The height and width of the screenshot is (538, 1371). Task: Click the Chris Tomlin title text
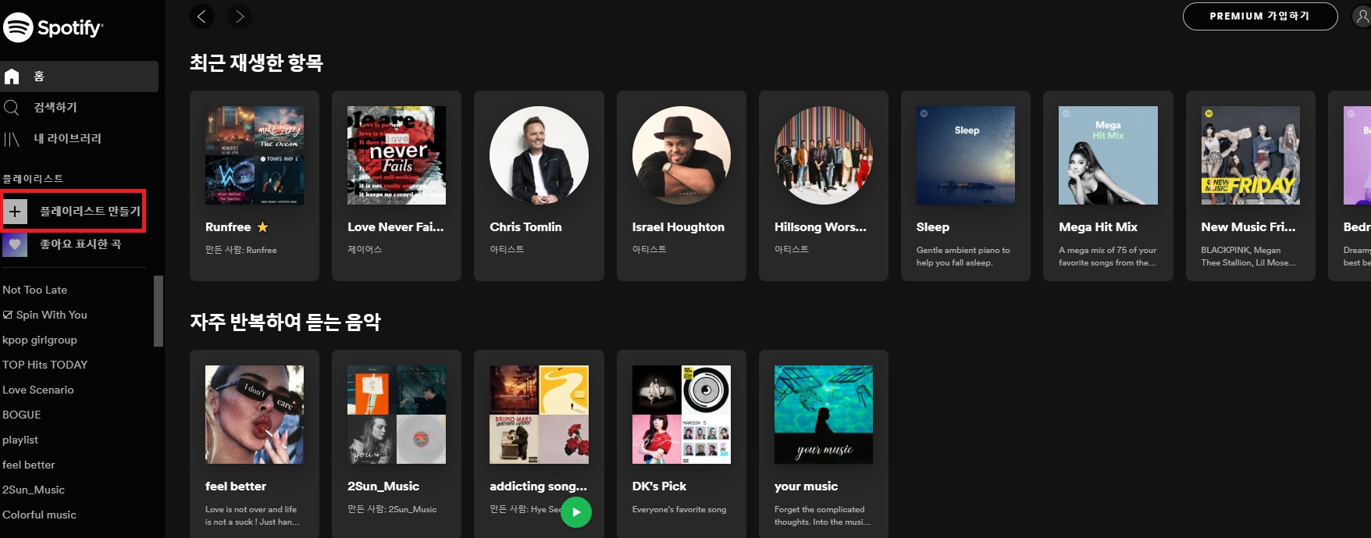[x=525, y=227]
